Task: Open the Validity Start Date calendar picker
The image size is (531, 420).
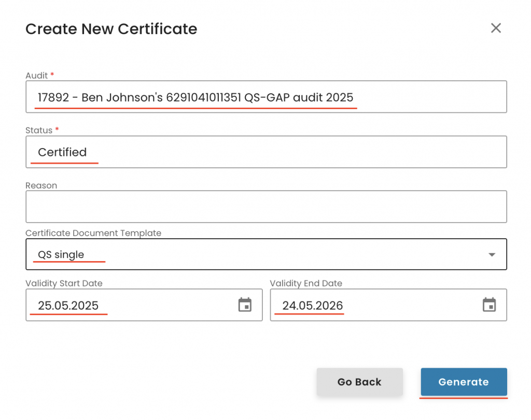Action: [245, 305]
